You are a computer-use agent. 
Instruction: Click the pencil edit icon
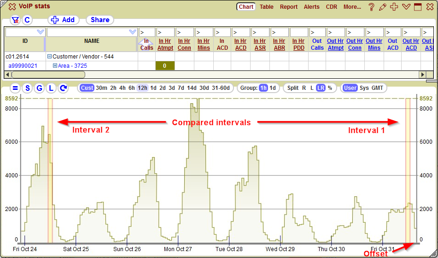[x=383, y=7]
